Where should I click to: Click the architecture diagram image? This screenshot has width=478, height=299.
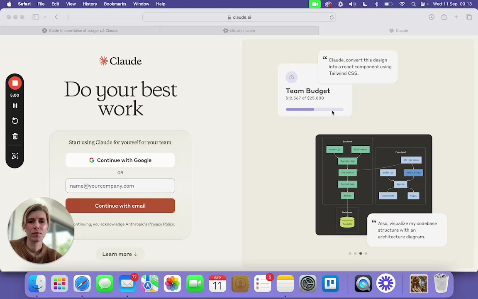click(x=374, y=184)
